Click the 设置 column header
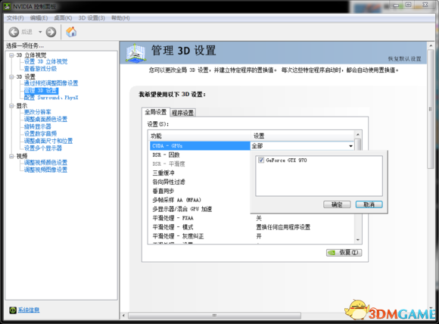The image size is (439, 324). click(x=303, y=136)
